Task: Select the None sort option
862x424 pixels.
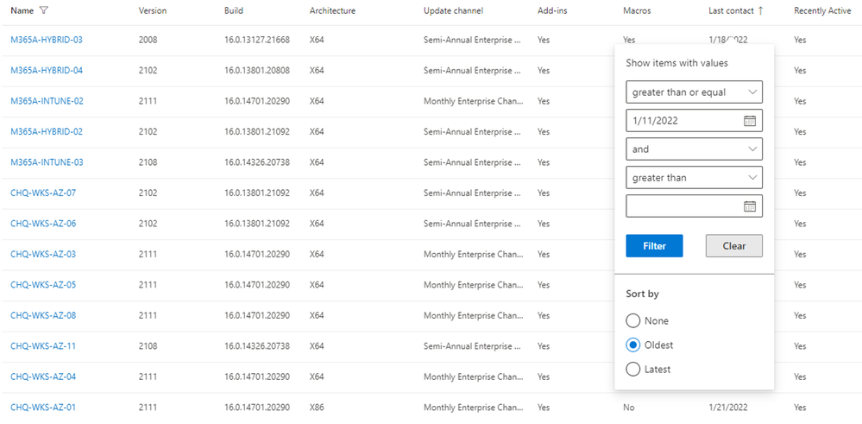Action: (x=632, y=320)
